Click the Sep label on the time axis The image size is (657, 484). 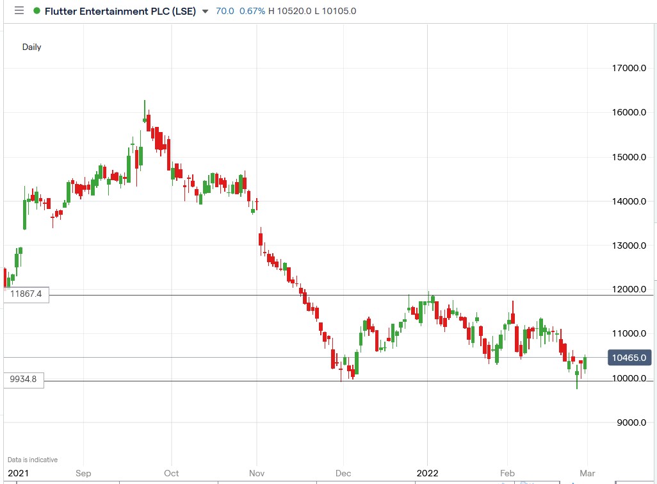(83, 473)
